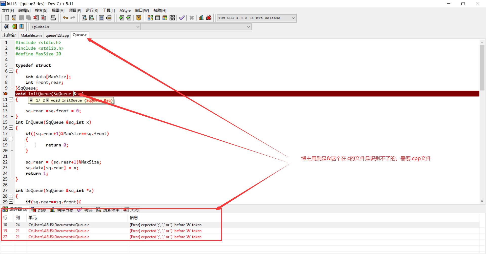Open the 搜索[S] menu
Viewport: 486px width, 254px height.
coord(41,10)
